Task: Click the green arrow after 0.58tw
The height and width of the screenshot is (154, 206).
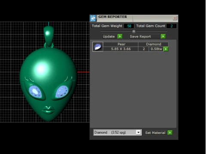Action: point(166,49)
